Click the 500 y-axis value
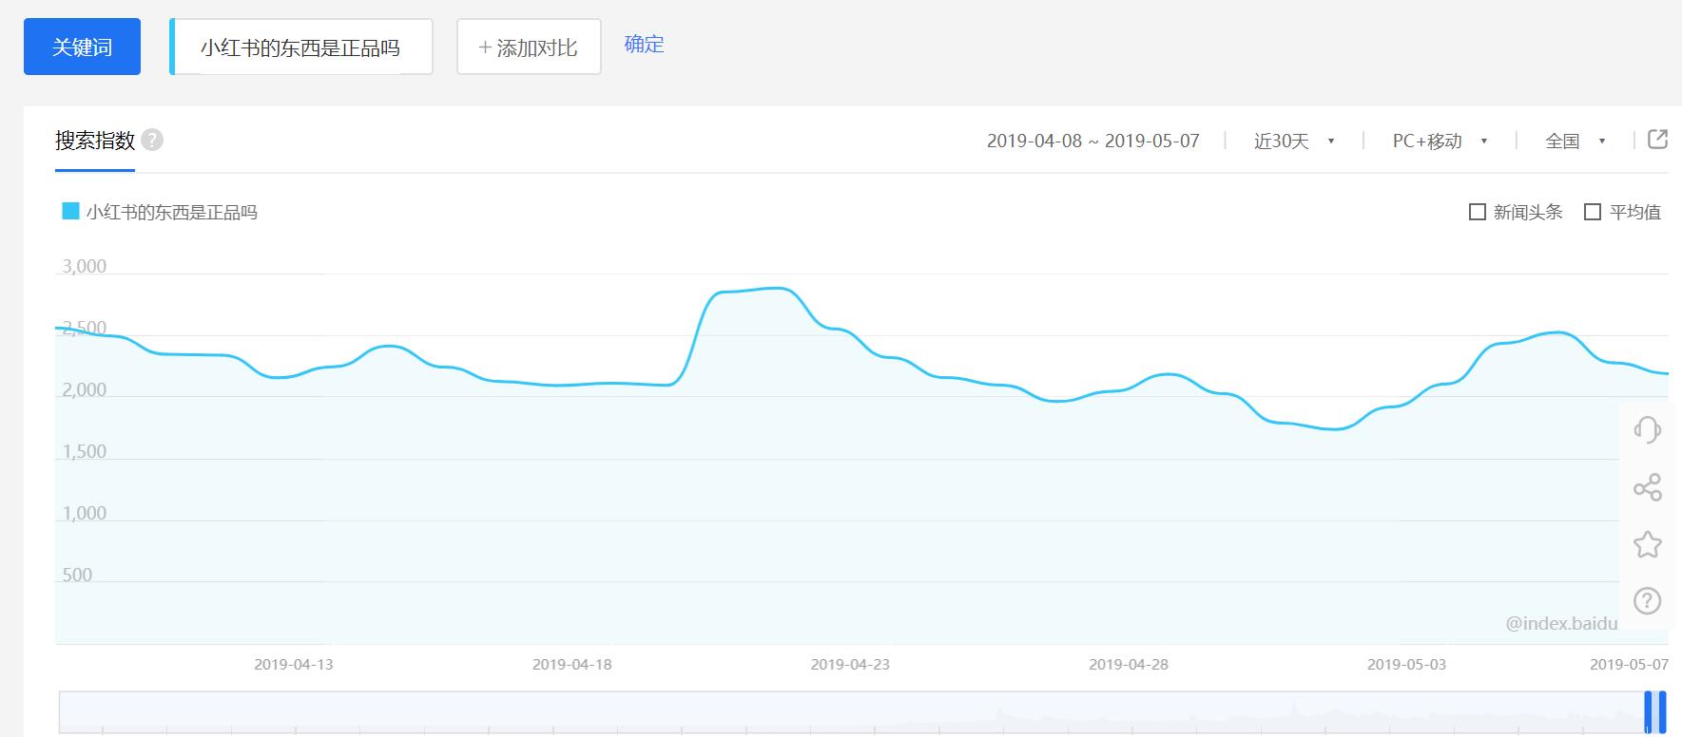Image resolution: width=1682 pixels, height=737 pixels. [x=77, y=575]
